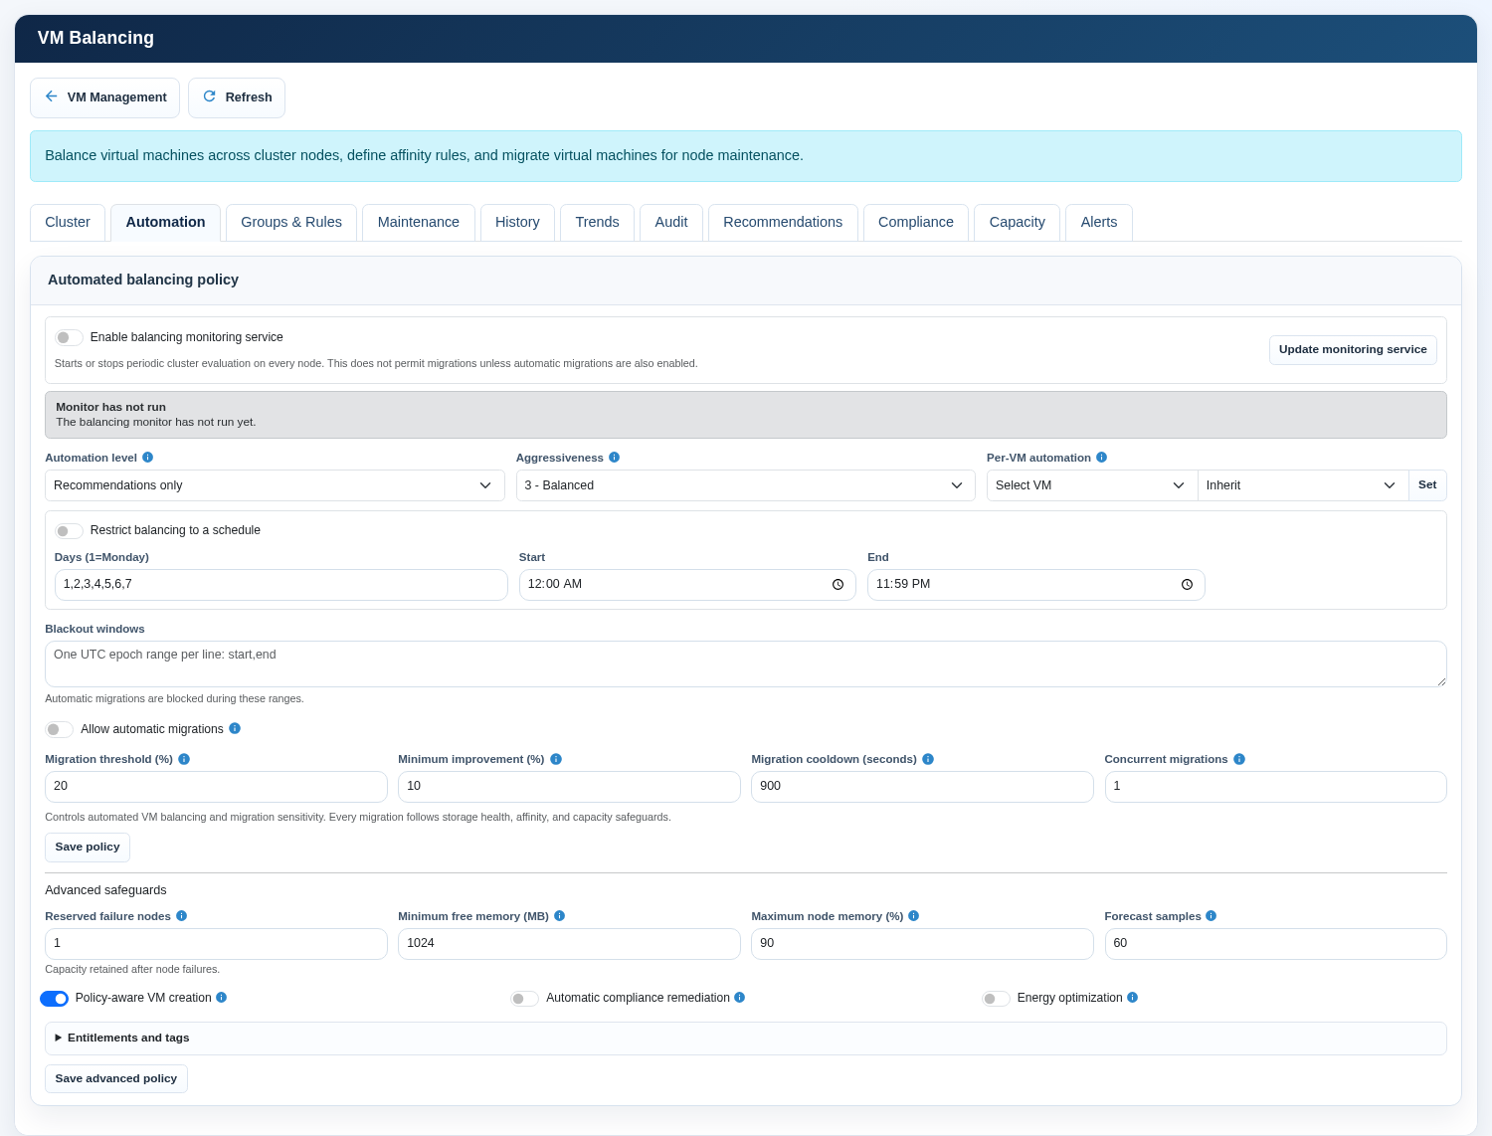Click info icon beside Allow automatic migrations
Viewport: 1492px width, 1136px height.
[235, 728]
